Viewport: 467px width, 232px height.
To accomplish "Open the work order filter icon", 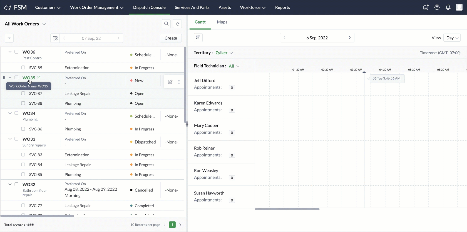I will [9, 38].
